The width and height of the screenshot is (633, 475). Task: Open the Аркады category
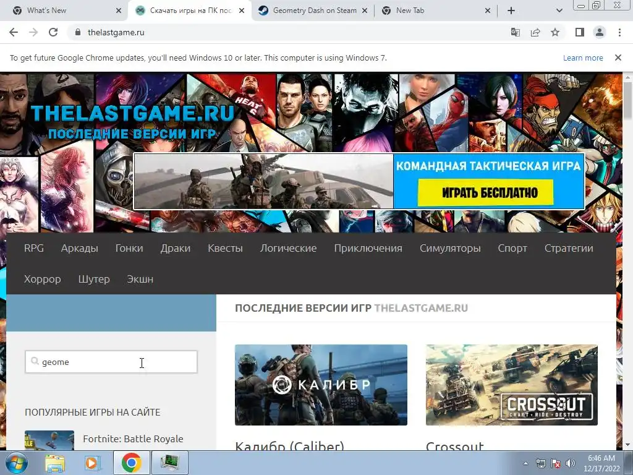[x=80, y=248]
